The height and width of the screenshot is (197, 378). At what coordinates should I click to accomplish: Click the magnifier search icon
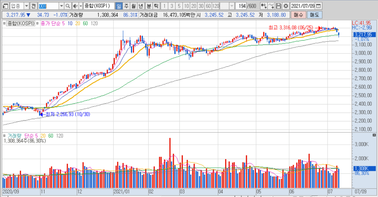coord(68,6)
